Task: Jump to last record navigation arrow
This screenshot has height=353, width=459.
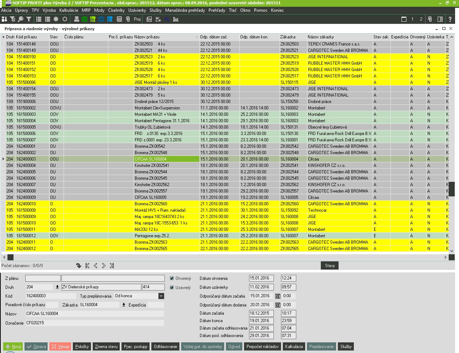Action: click(112, 266)
